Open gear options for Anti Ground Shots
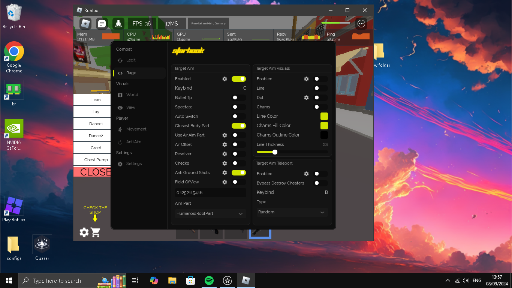 click(x=225, y=172)
